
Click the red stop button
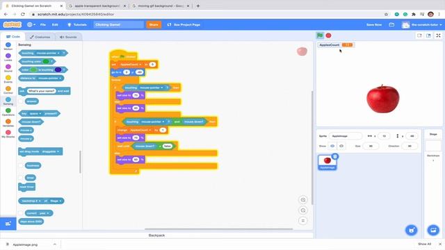click(328, 35)
